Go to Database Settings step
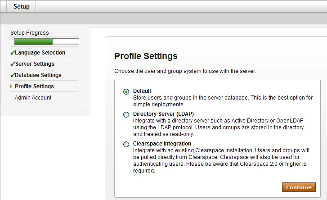327x200 pixels. click(x=38, y=75)
